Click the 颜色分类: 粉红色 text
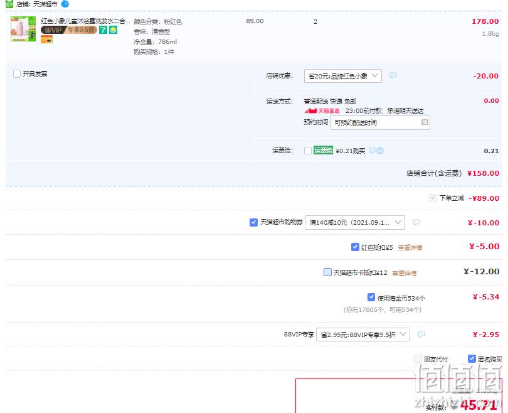Screen dimensions: 508x413 tap(158, 21)
